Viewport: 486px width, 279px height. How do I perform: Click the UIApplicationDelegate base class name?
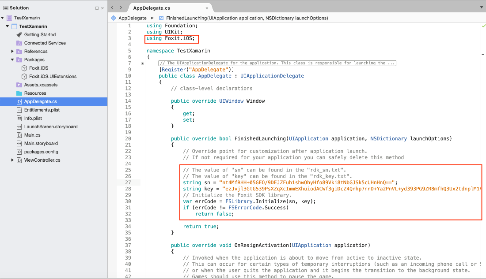point(272,76)
